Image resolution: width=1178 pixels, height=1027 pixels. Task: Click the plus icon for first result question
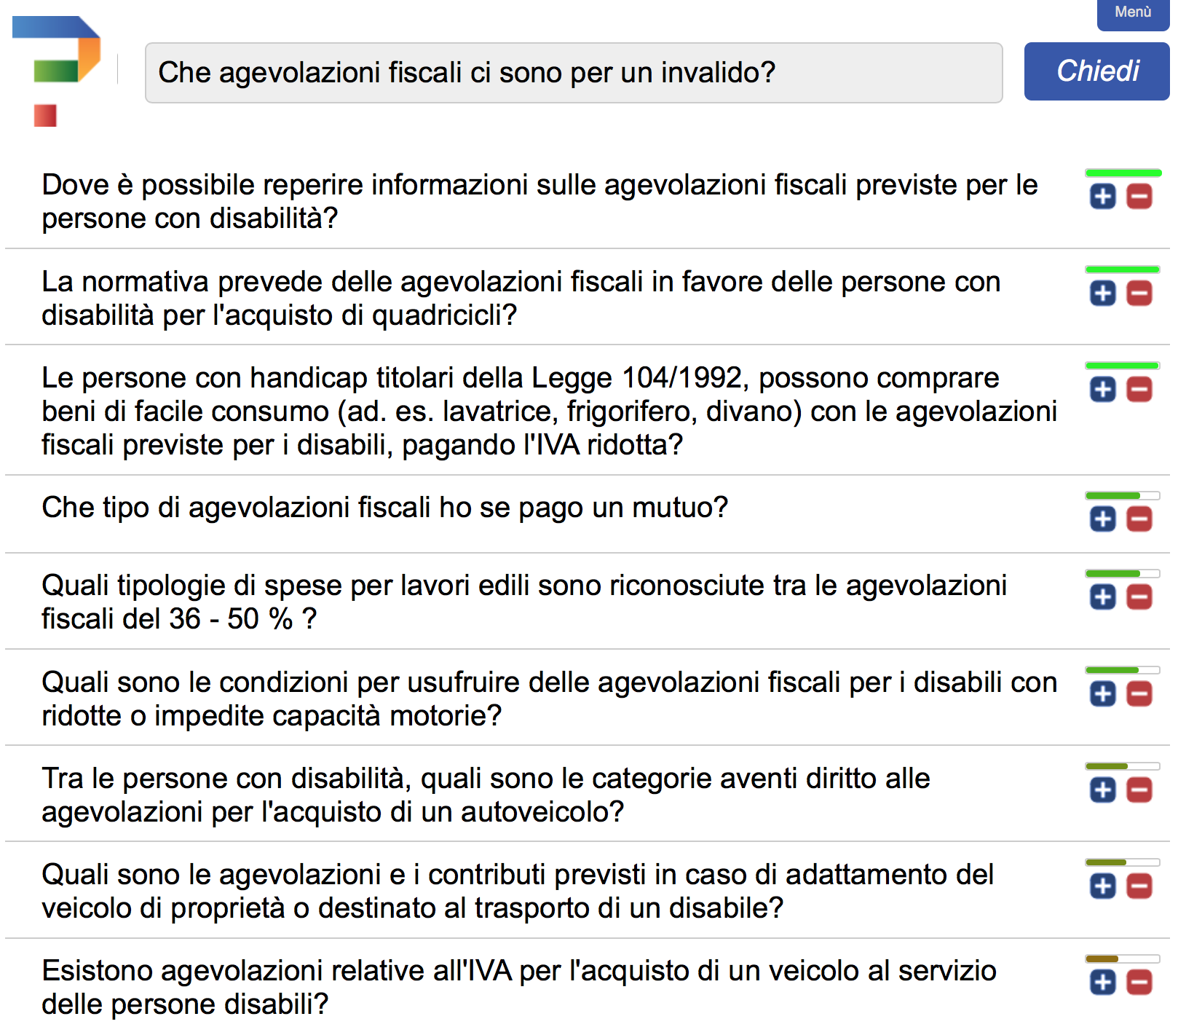pyautogui.click(x=1102, y=196)
